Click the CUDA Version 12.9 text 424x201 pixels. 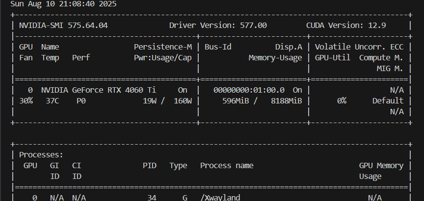tap(346, 25)
